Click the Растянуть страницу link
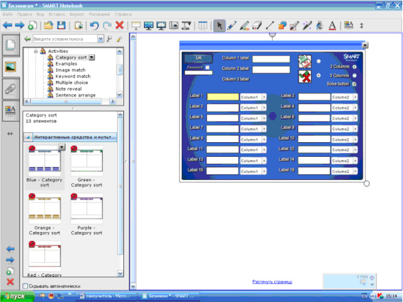 [272, 281]
